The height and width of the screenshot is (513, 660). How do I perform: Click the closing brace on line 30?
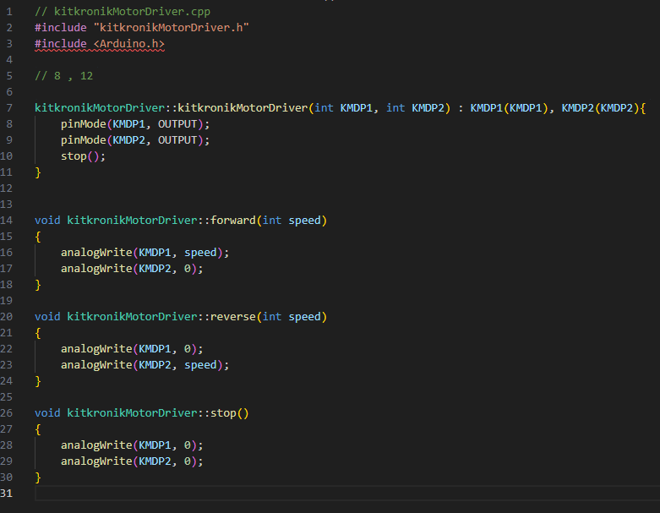[x=38, y=478]
